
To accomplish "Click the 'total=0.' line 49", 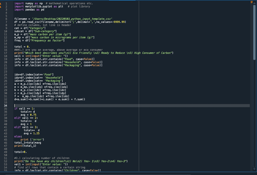I will pos(21,152).
